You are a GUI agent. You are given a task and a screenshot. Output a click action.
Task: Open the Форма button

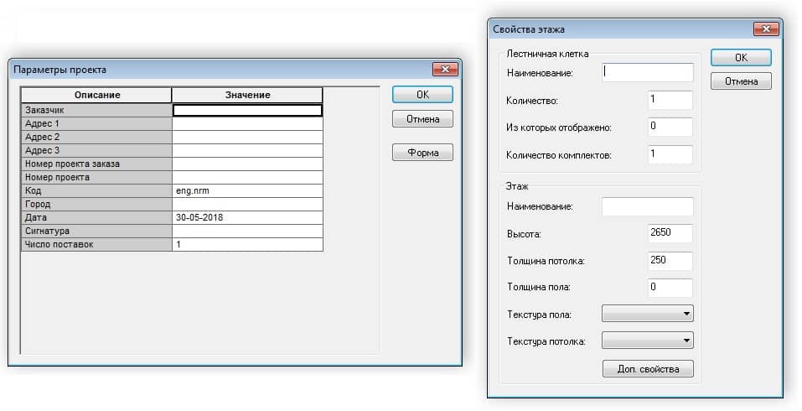pos(422,153)
